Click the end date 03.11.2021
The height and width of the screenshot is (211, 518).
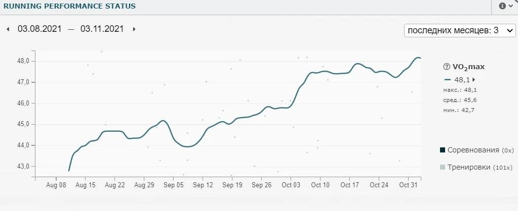102,29
